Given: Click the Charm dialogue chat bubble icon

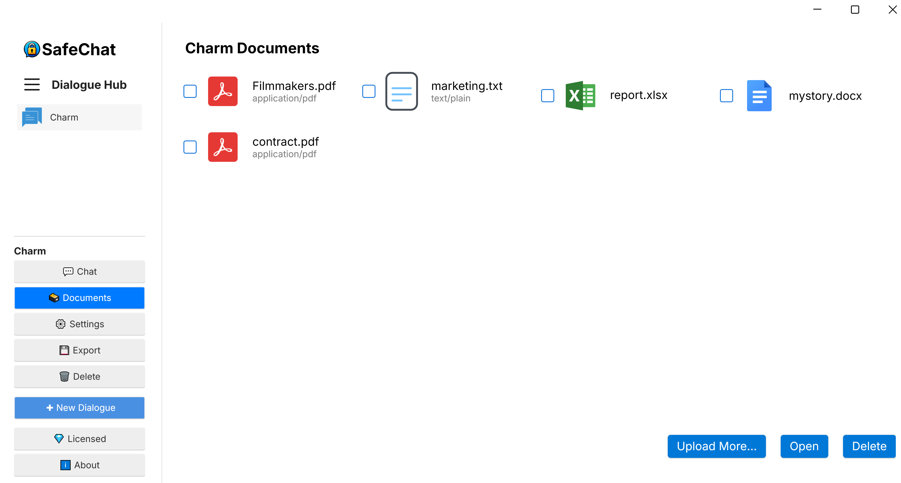Looking at the screenshot, I should (x=31, y=117).
